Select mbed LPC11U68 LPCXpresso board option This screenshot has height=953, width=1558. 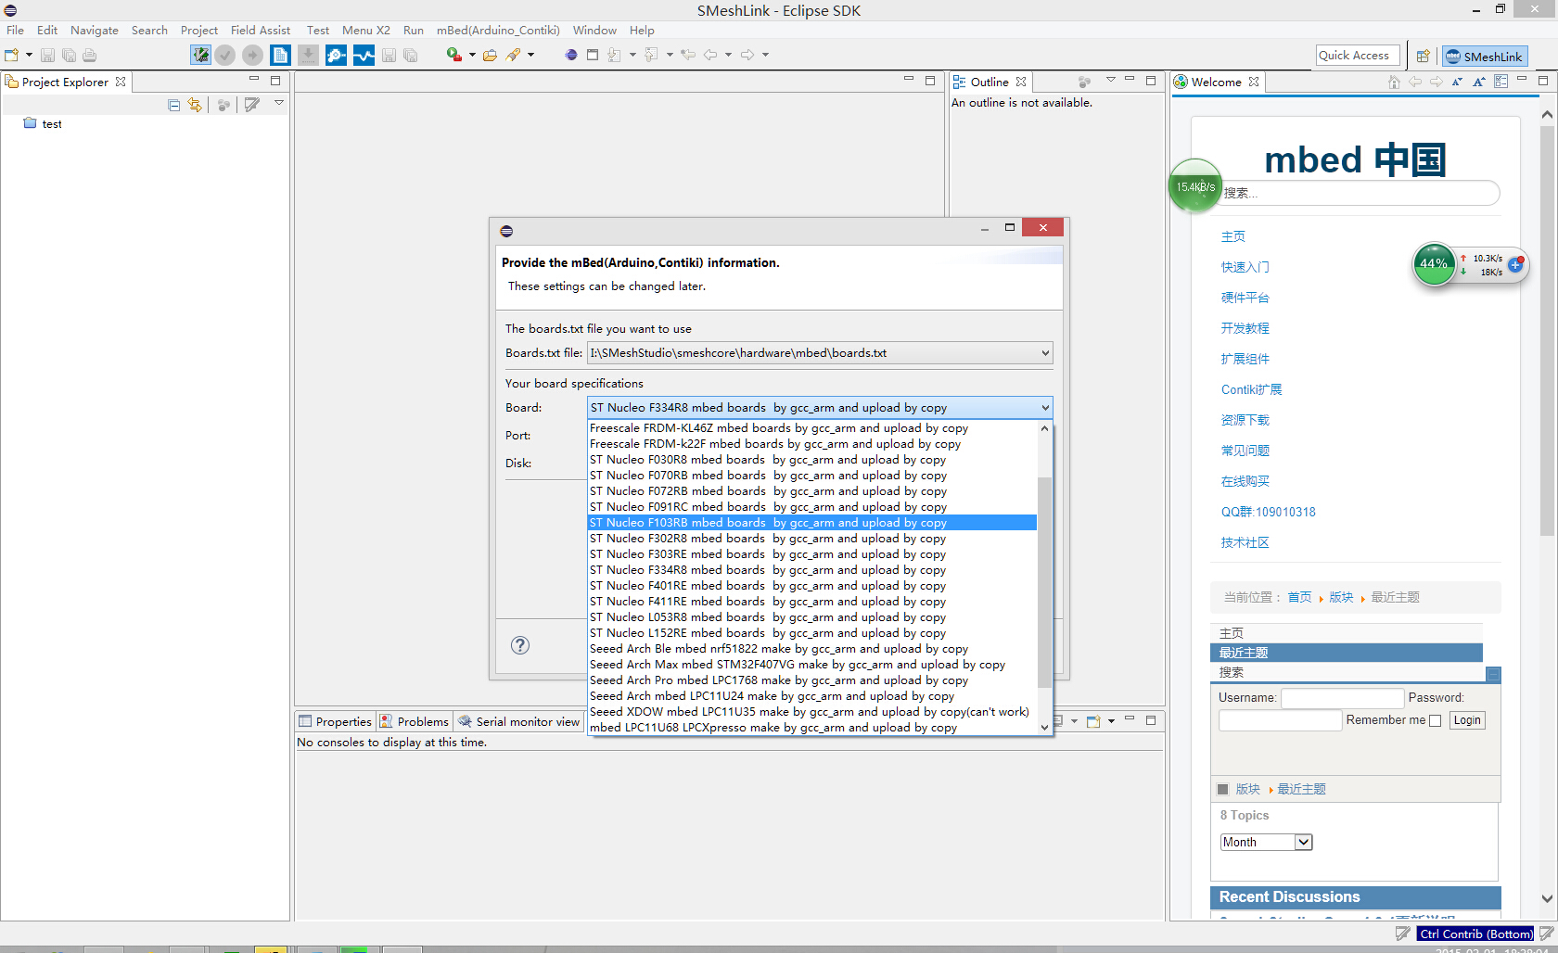[812, 728]
